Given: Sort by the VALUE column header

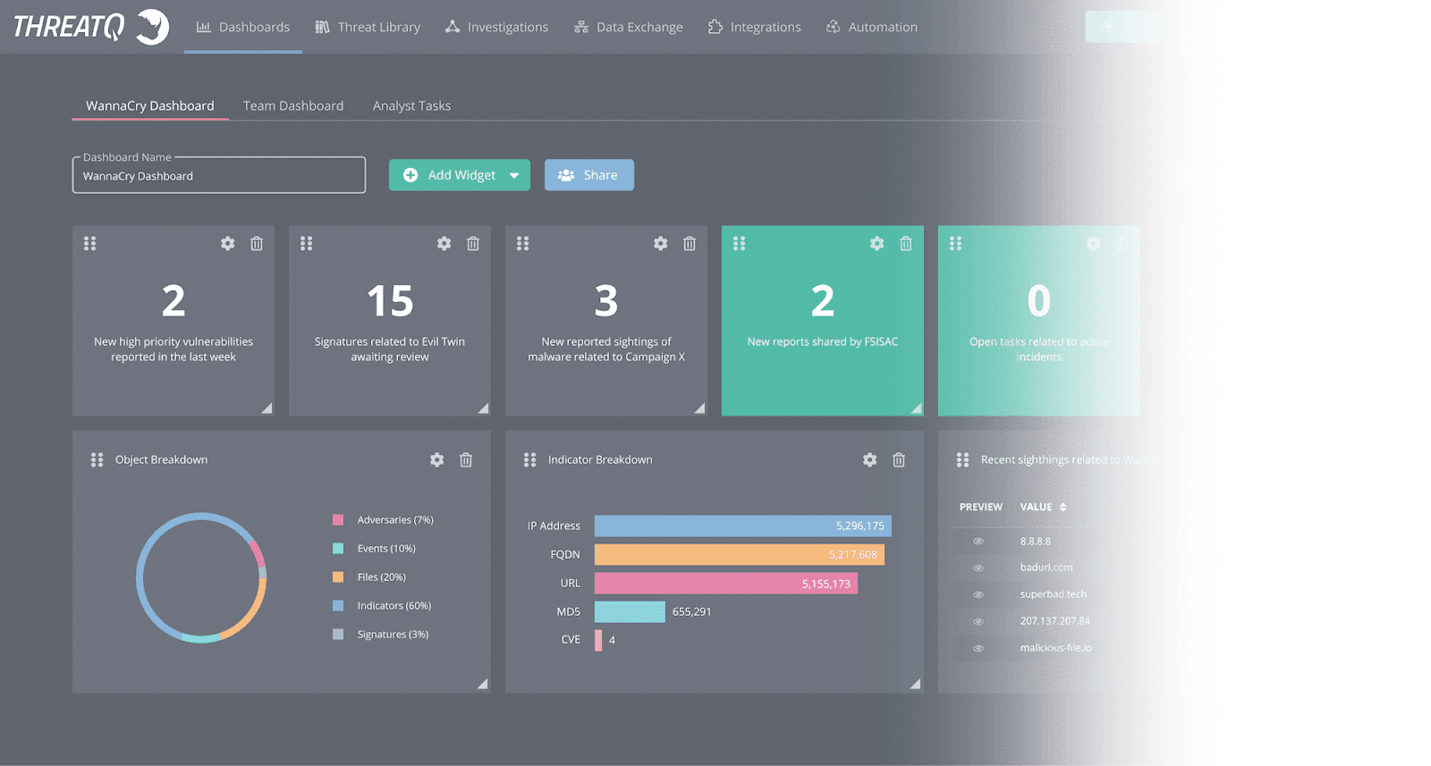Looking at the screenshot, I should point(1043,507).
